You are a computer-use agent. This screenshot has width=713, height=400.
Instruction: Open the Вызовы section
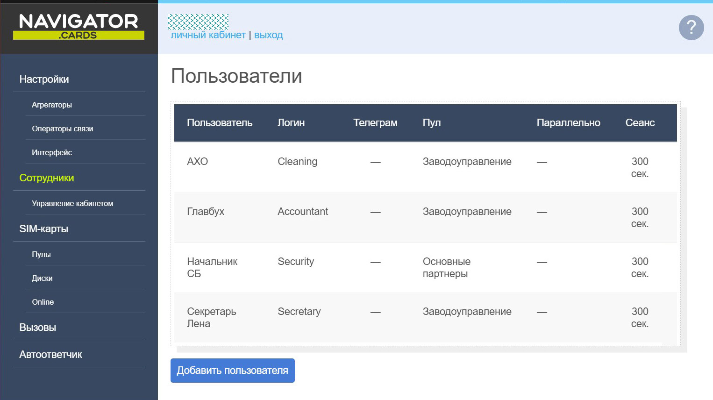coord(38,328)
